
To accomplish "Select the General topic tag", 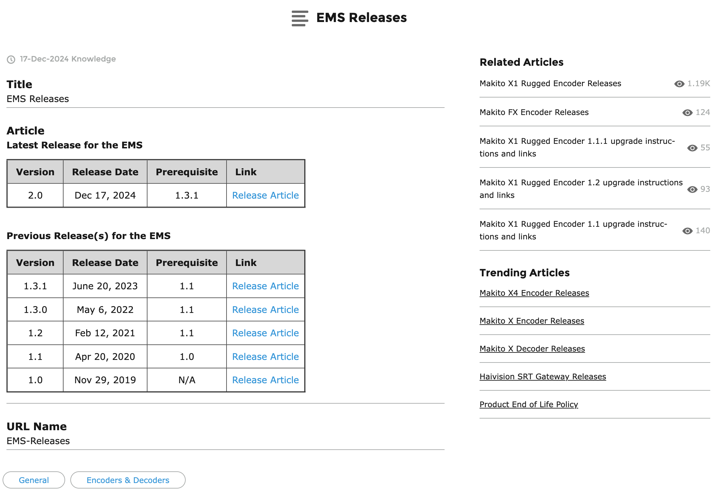I will (x=34, y=480).
